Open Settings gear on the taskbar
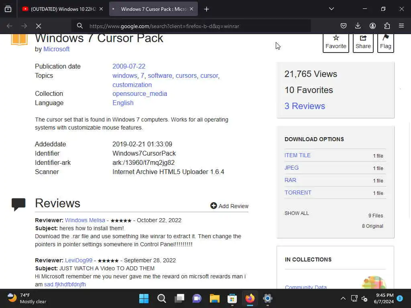Image resolution: width=411 pixels, height=308 pixels. click(x=268, y=298)
